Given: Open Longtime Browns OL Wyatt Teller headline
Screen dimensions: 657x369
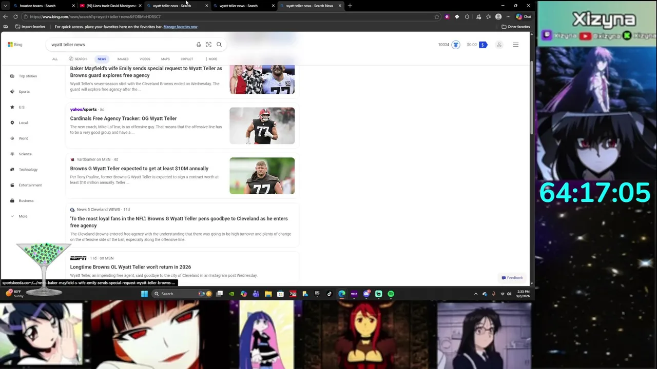Looking at the screenshot, I should pyautogui.click(x=130, y=267).
